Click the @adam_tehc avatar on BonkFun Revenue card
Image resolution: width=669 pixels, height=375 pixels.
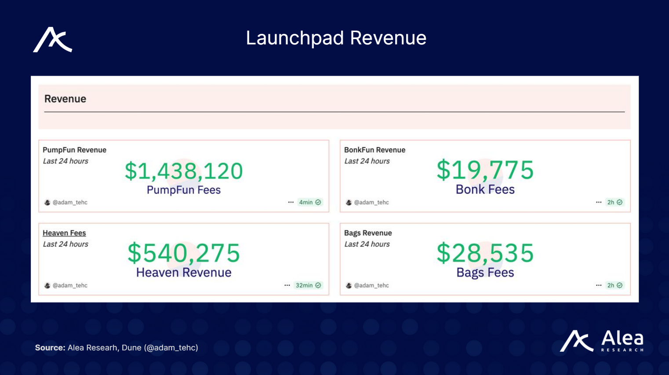pyautogui.click(x=349, y=202)
